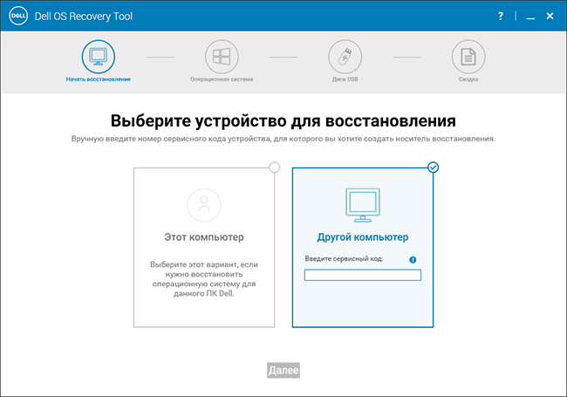
Task: Go to the Операционная система step label
Action: 222,79
